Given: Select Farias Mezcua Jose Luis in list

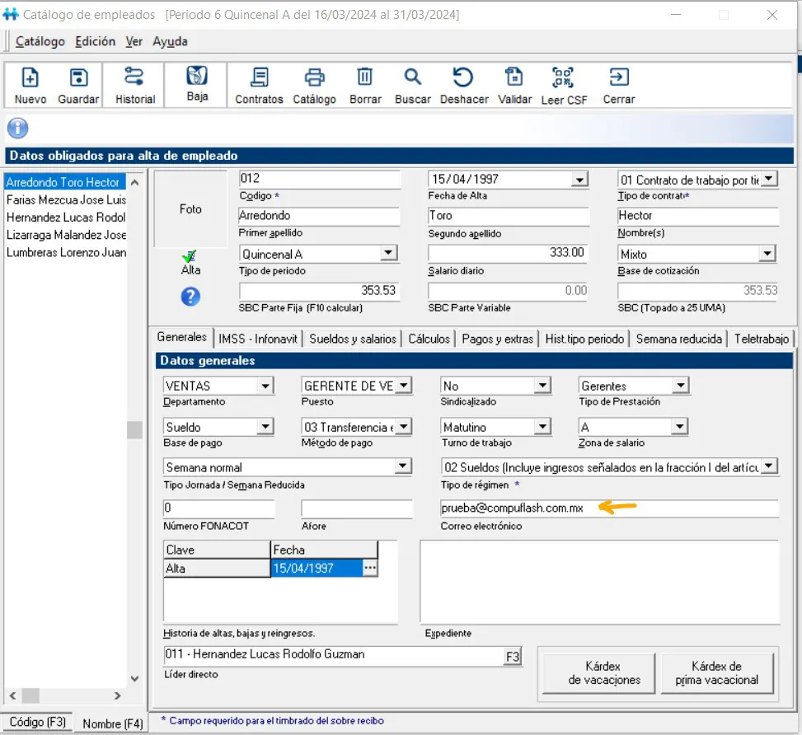Looking at the screenshot, I should point(66,199).
